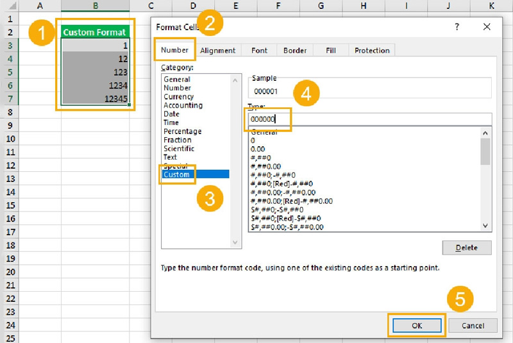Screen dimensions: 513x343
Task: Switch to the Border tab
Action: click(x=295, y=51)
